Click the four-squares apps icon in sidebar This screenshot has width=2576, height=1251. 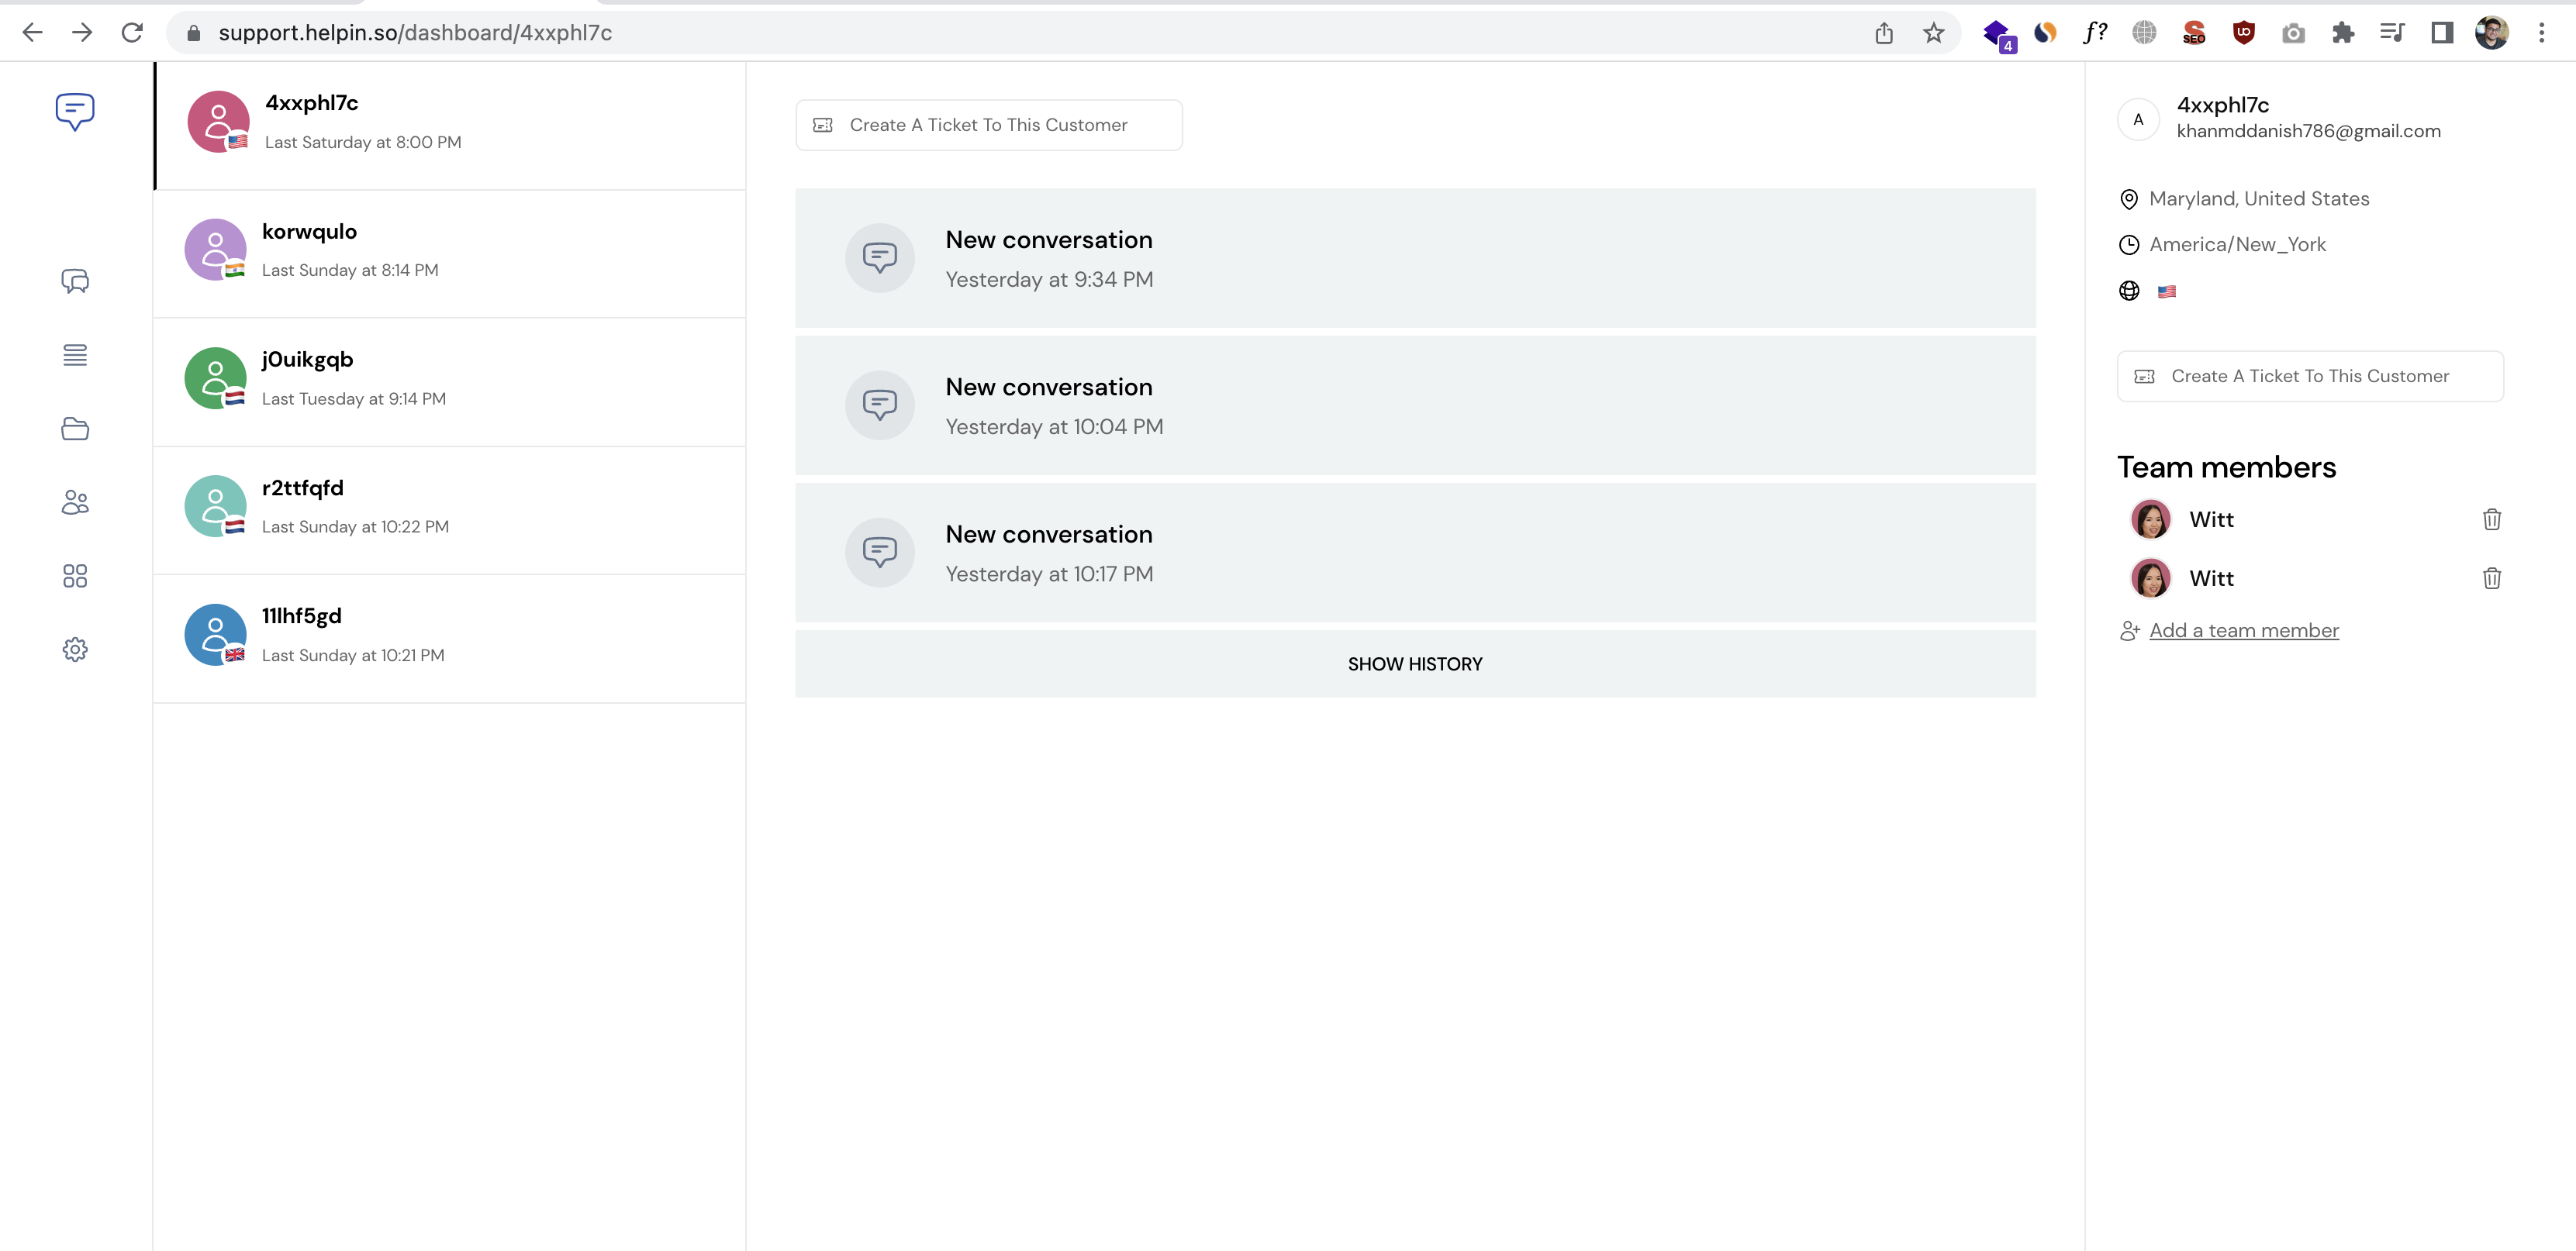coord(75,576)
